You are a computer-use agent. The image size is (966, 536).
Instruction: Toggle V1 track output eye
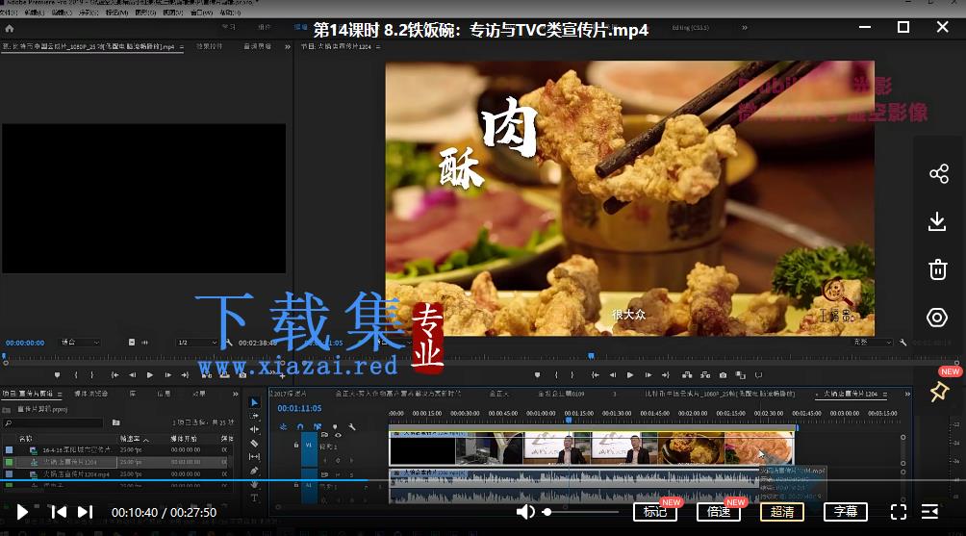pyautogui.click(x=338, y=435)
